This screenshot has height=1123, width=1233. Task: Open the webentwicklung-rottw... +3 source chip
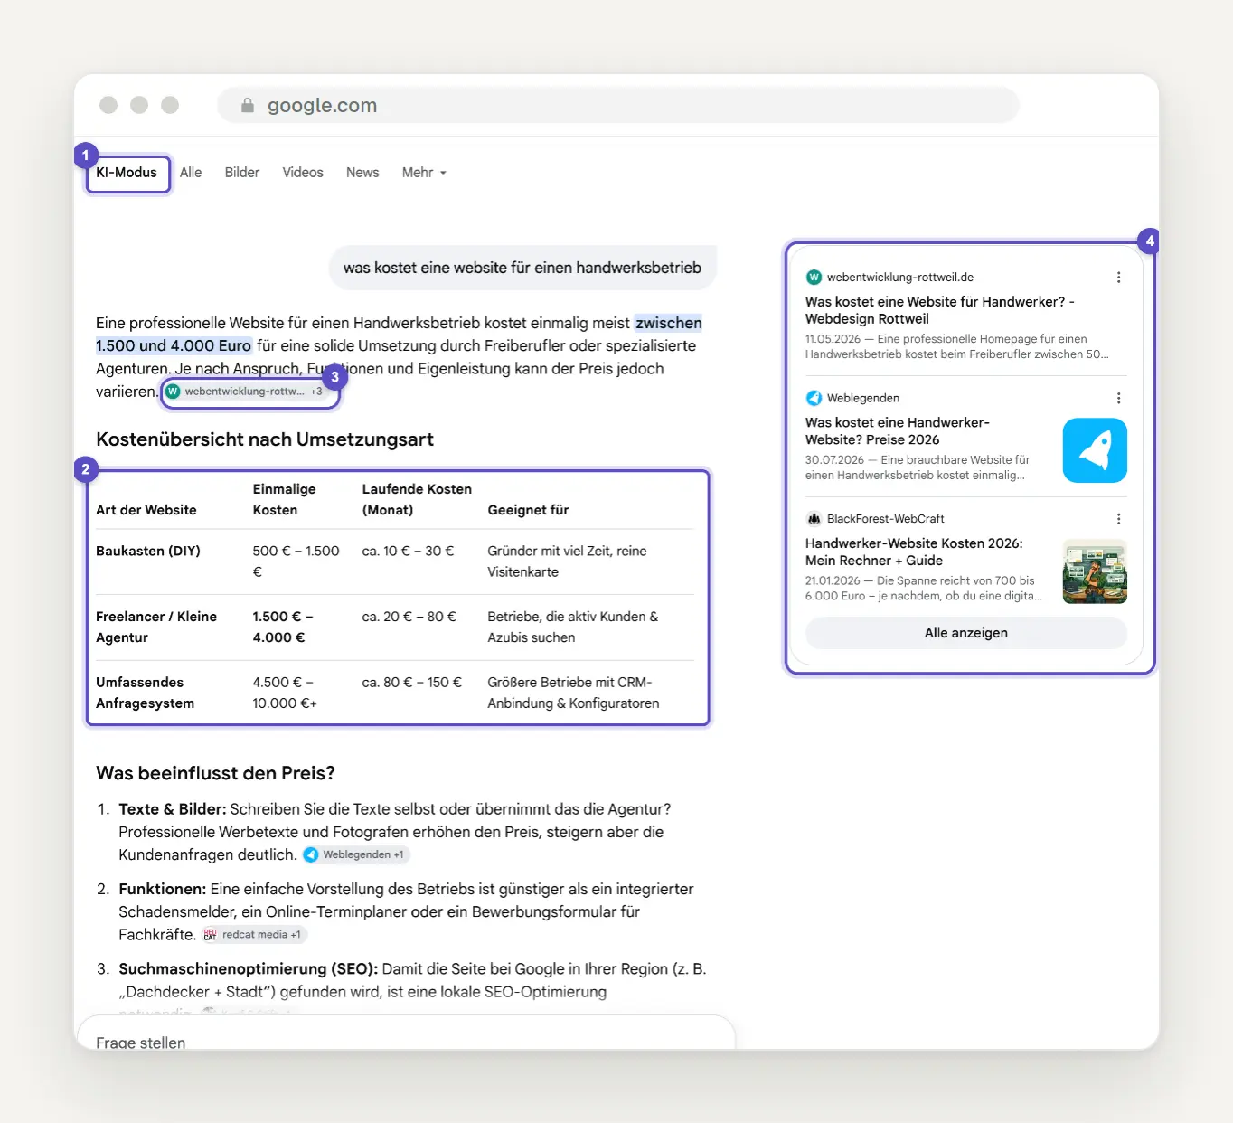pos(245,392)
